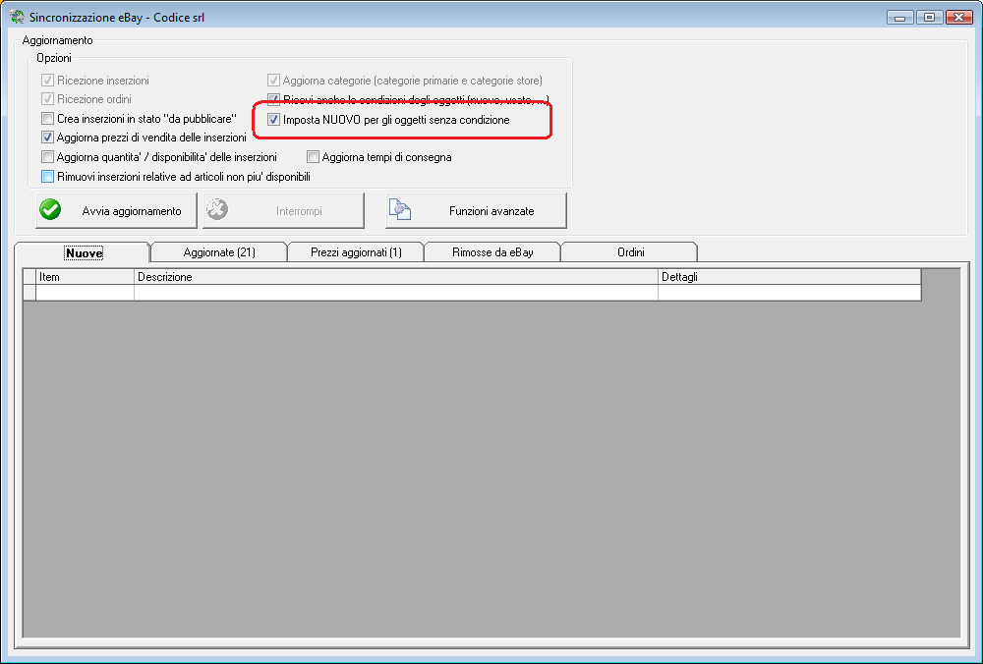The image size is (983, 664).
Task: Minimize the Sincronizzazione eBay window
Action: click(900, 18)
